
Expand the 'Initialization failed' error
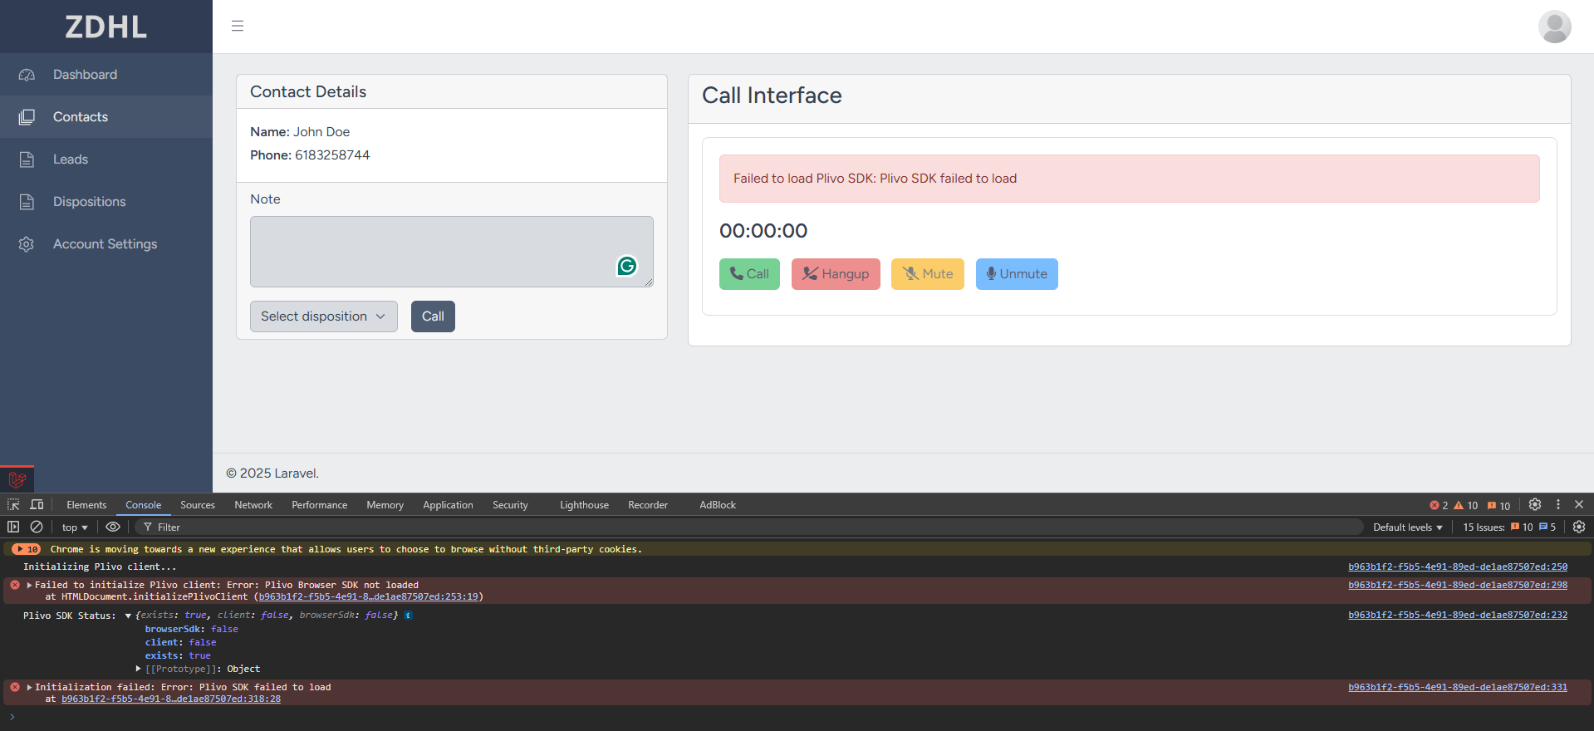pos(30,687)
